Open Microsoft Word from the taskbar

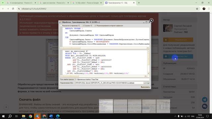[51, 116]
